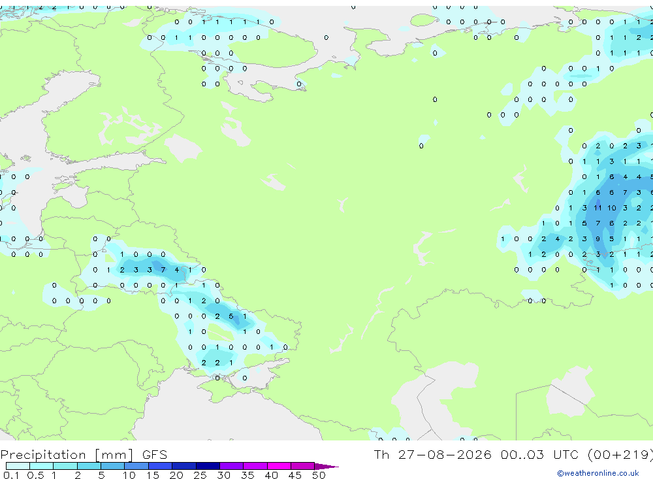
Task: Click the legend label '0.1'
Action: 11,475
